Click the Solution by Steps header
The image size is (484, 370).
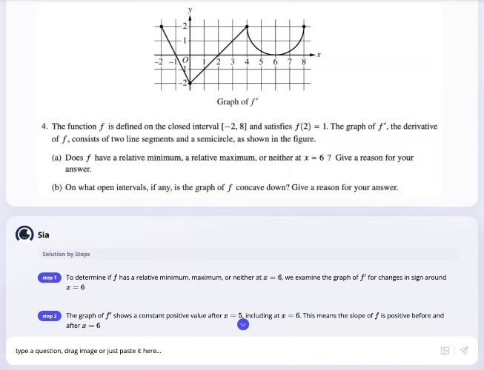click(x=66, y=254)
